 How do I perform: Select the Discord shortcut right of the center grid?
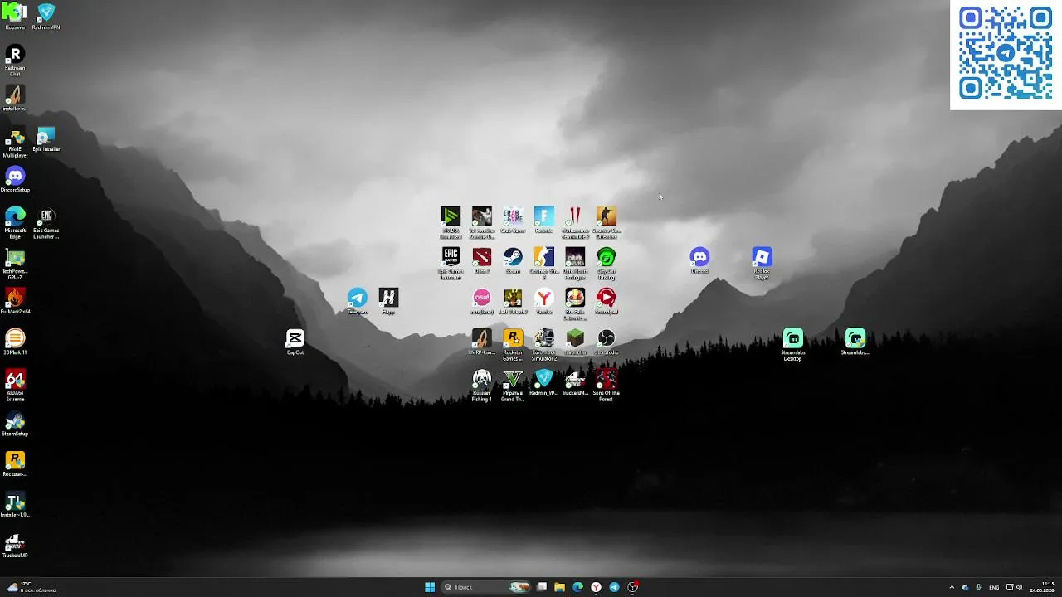click(699, 260)
